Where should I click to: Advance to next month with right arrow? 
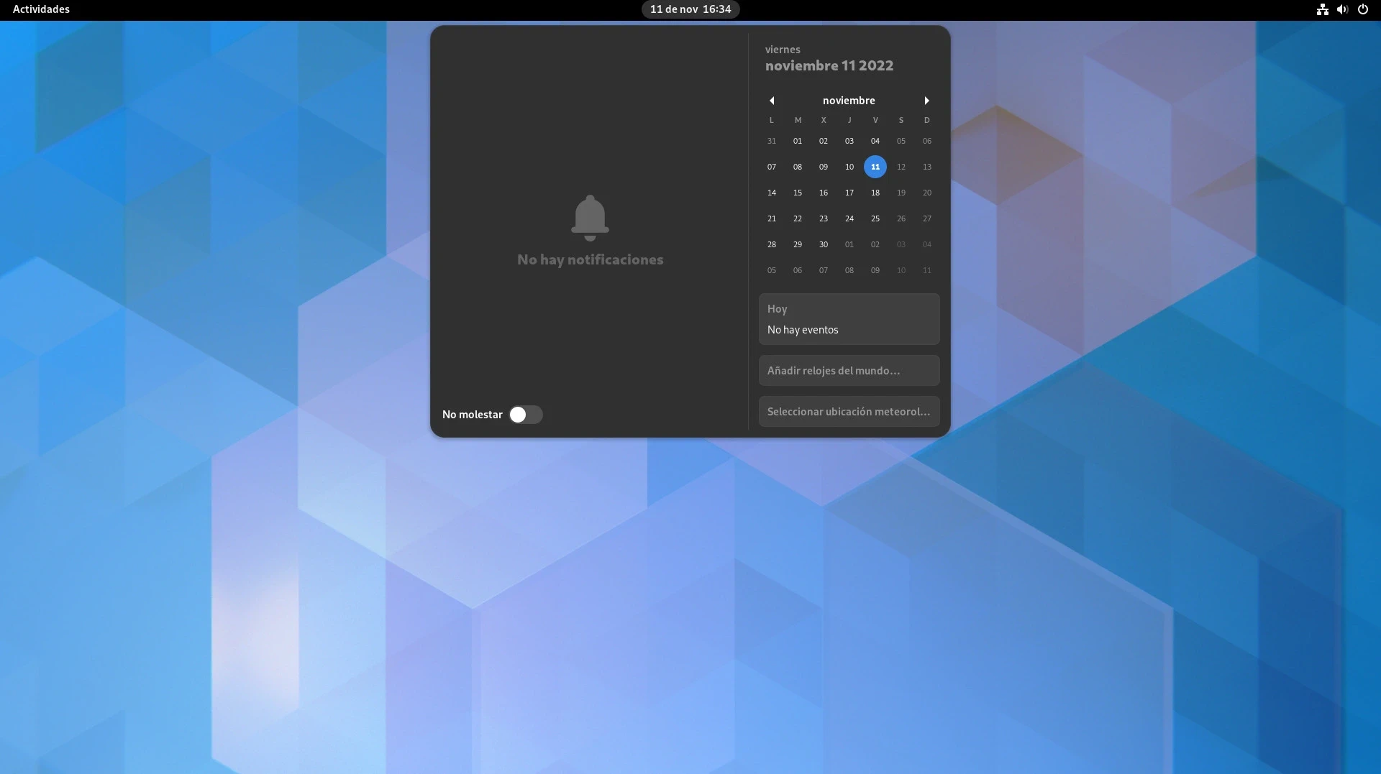(926, 101)
